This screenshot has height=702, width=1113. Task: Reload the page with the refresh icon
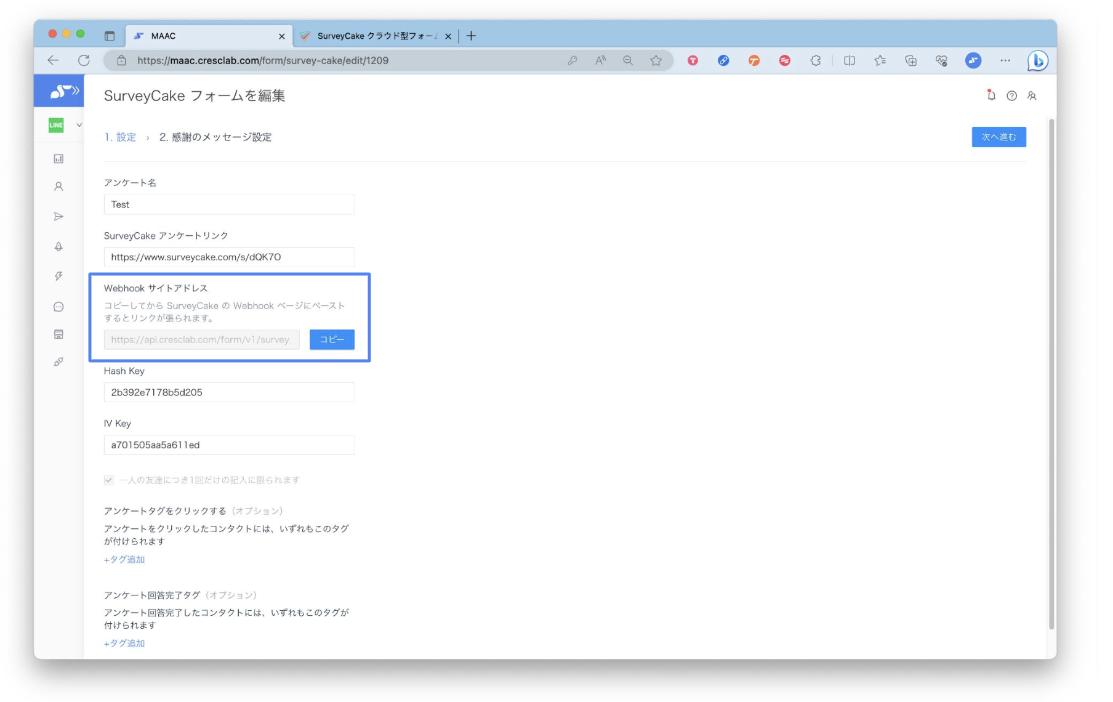point(84,60)
